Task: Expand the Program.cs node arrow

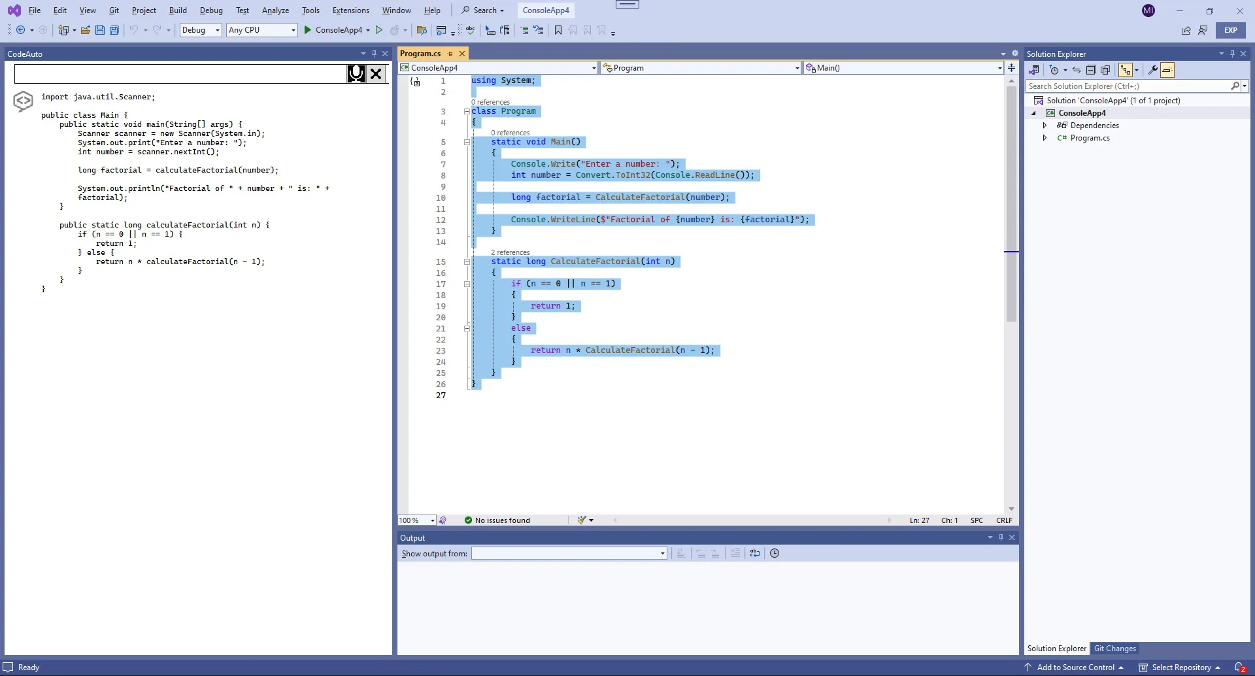Action: 1045,138
